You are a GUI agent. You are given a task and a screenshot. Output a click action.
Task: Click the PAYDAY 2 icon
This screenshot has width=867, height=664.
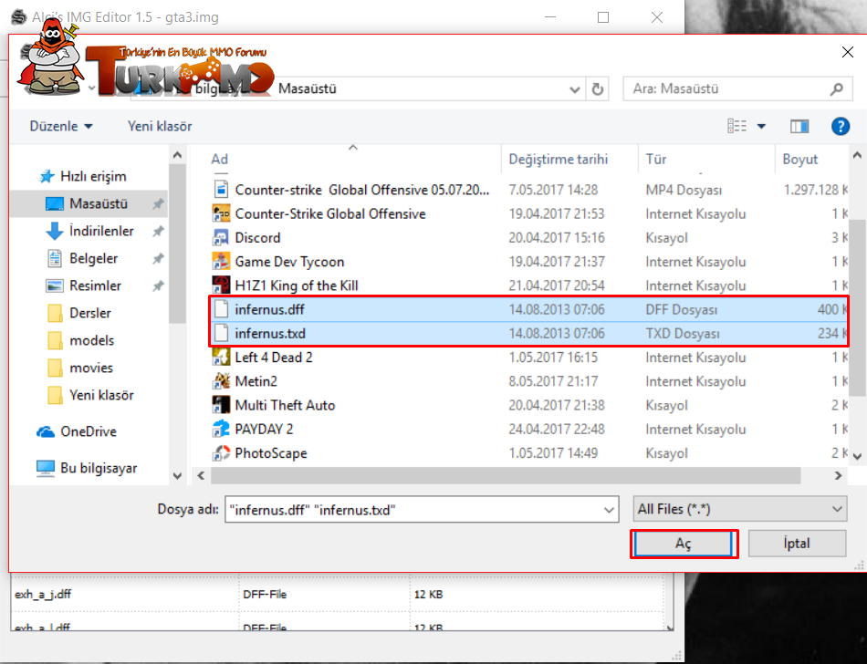tap(221, 430)
